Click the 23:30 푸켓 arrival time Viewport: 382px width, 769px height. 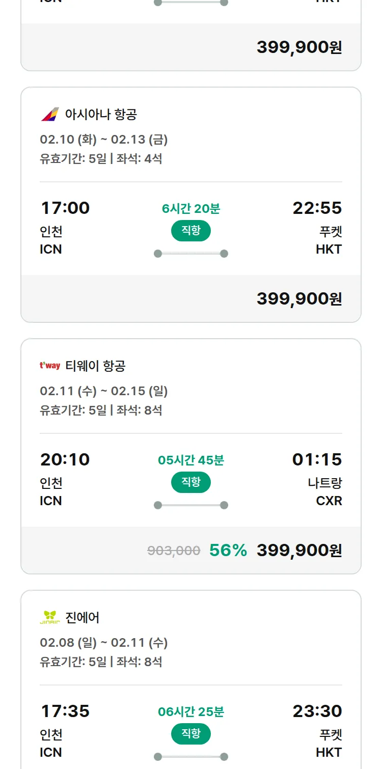(x=317, y=711)
